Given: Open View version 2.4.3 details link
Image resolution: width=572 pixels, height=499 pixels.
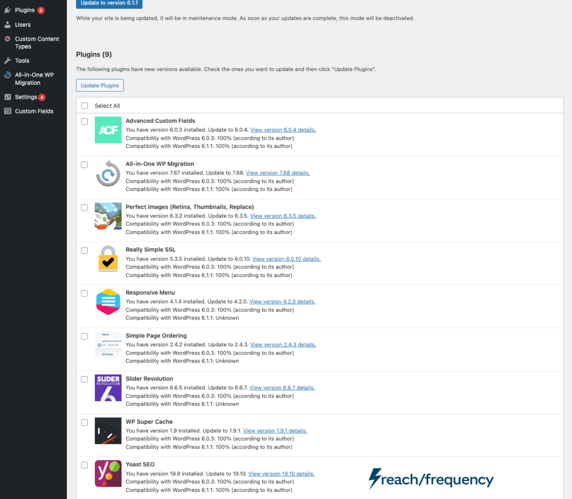Looking at the screenshot, I should [x=283, y=345].
